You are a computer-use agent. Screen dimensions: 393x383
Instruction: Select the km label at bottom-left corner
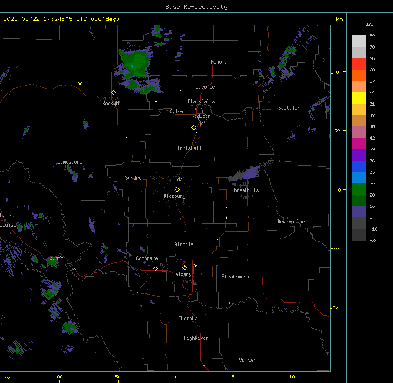point(7,378)
